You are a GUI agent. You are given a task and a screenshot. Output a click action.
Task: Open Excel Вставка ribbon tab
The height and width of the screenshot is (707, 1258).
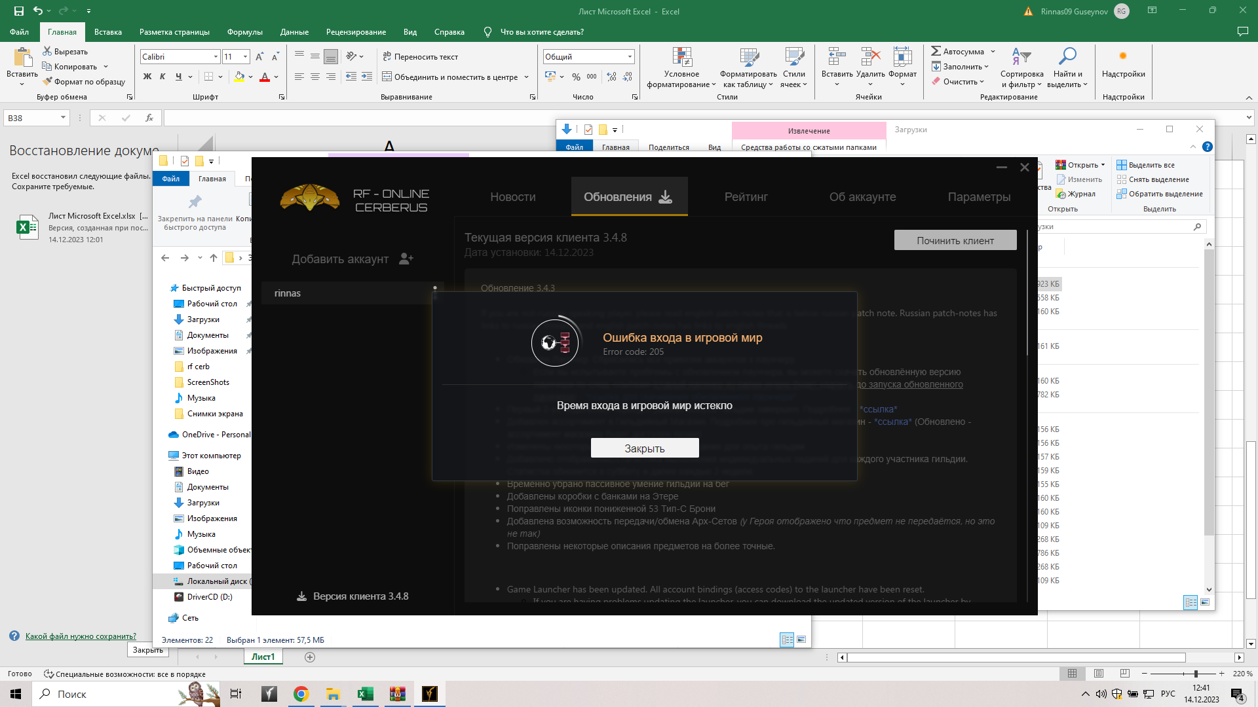(x=108, y=31)
